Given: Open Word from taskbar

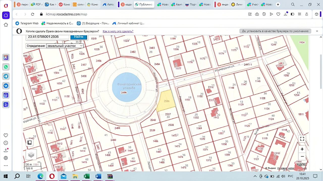Looking at the screenshot, I should coord(98,176).
